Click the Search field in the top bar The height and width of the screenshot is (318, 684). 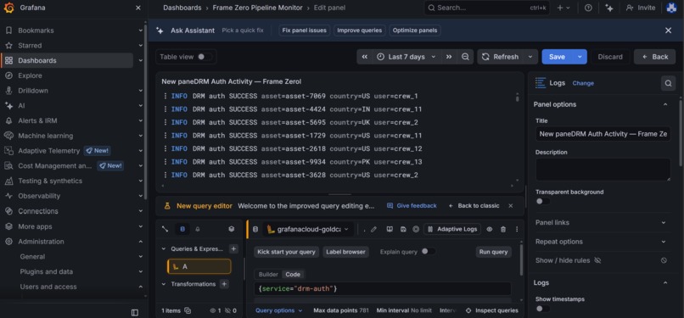click(486, 8)
